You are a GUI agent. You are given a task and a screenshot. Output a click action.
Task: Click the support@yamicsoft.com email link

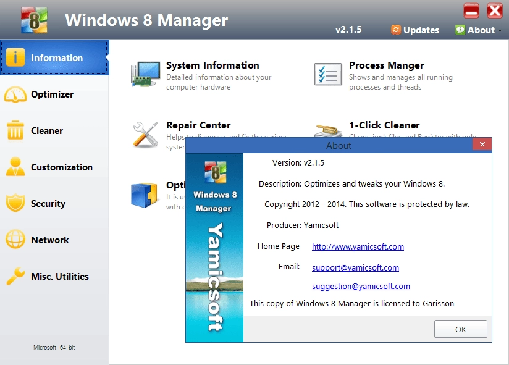[x=355, y=267]
